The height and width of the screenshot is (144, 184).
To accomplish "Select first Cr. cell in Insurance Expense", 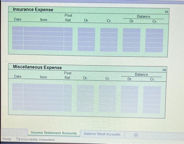I will (x=109, y=30).
